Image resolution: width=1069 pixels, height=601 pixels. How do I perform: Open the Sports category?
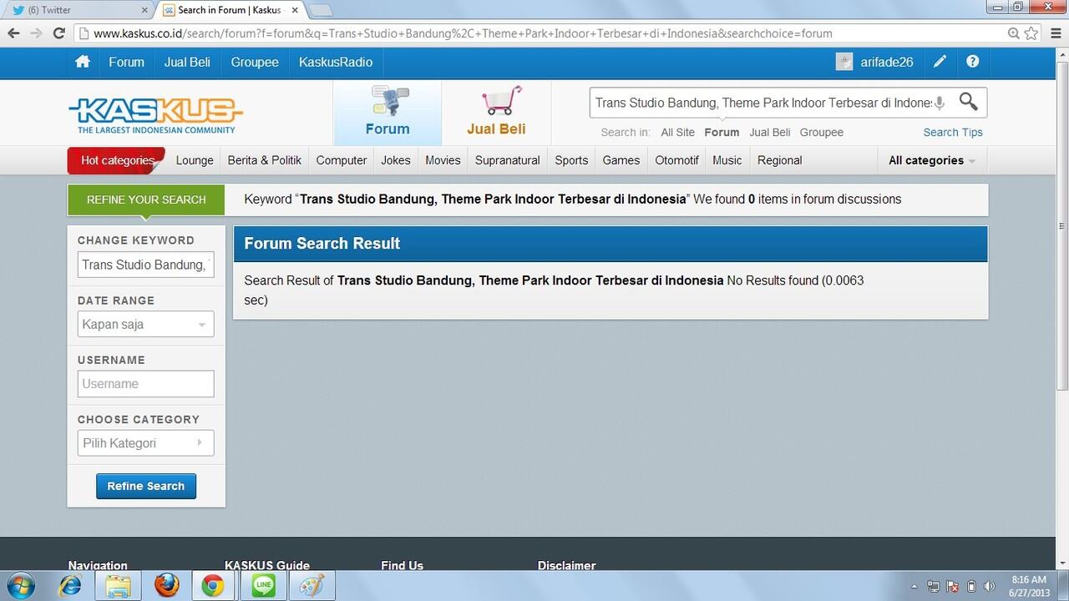(571, 160)
